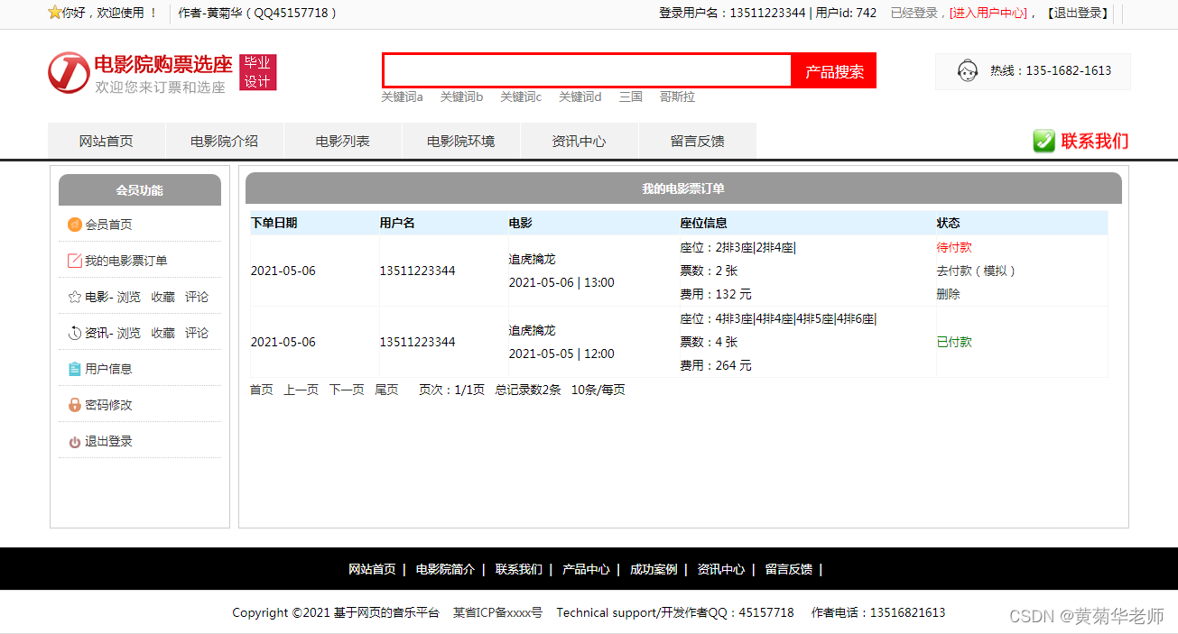1178x634 pixels.
Task: Click footer link 留言反馈
Action: click(x=789, y=569)
